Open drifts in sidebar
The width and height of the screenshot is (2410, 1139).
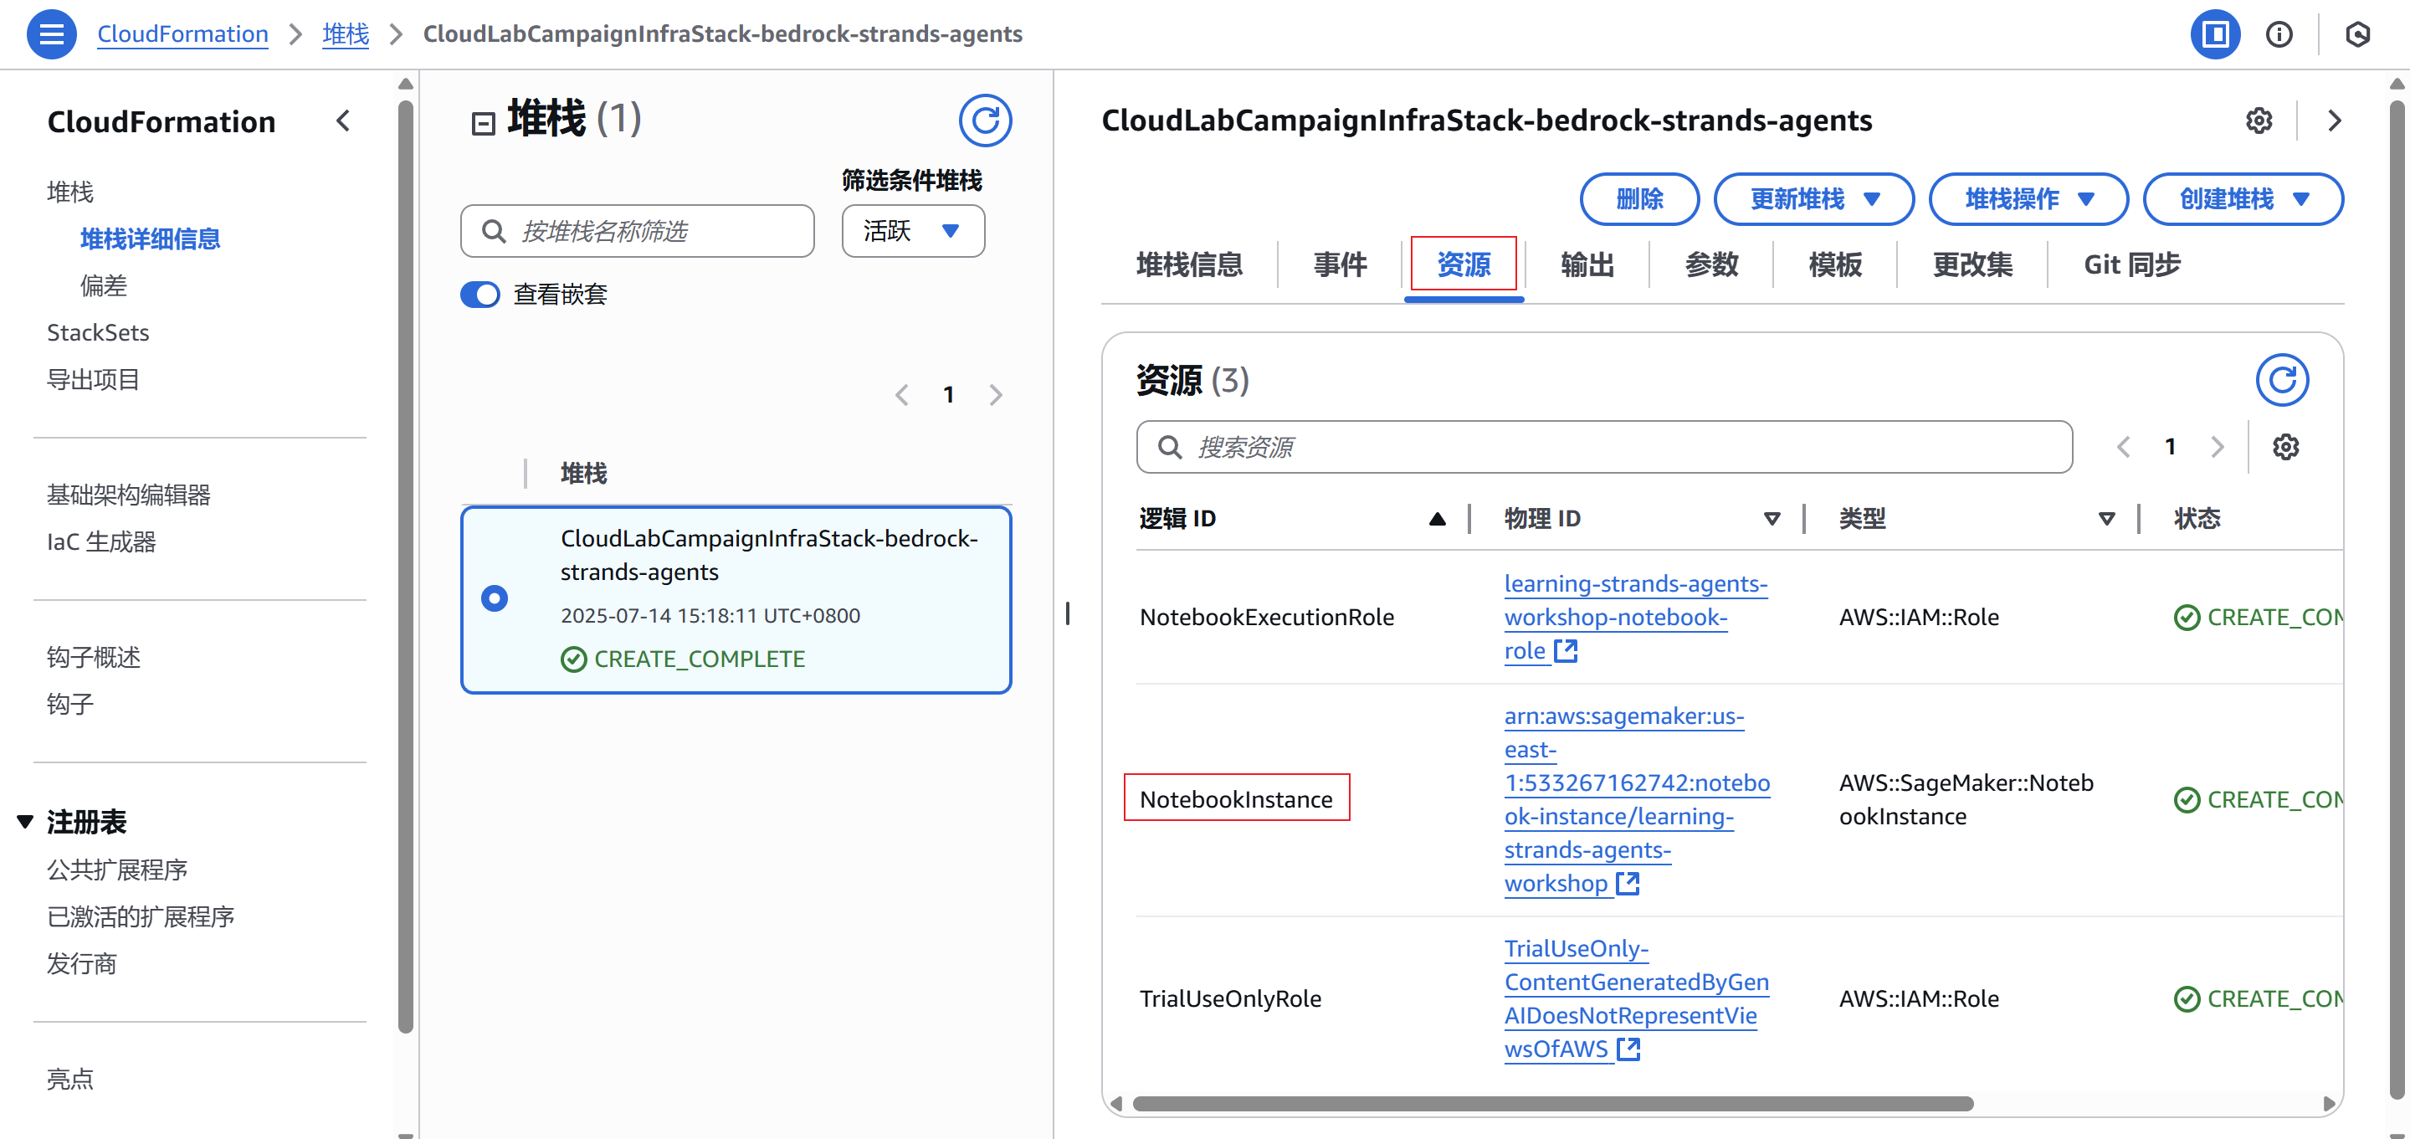(x=104, y=285)
